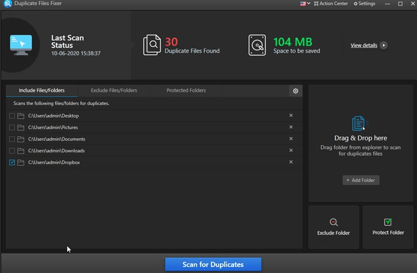This screenshot has height=273, width=417.
Task: Click the folder icon for Documents row
Action: coord(21,139)
